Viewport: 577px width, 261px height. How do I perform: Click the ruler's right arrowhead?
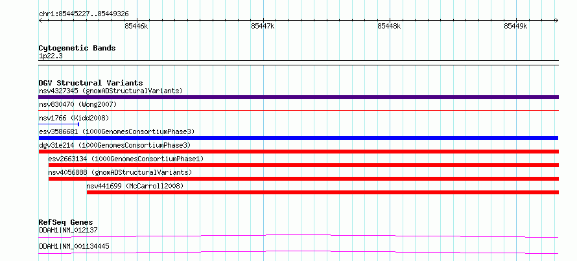click(x=556, y=20)
